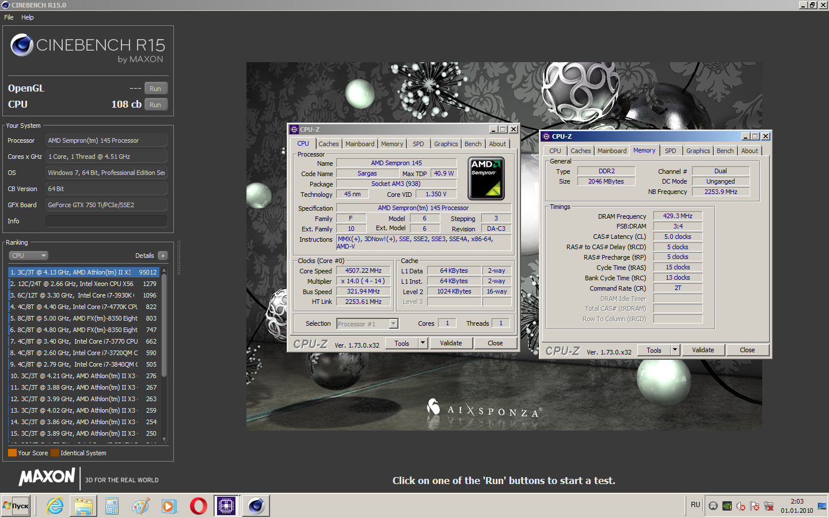Image resolution: width=829 pixels, height=518 pixels.
Task: Open the Action Center flag tray icon
Action: coord(755,506)
